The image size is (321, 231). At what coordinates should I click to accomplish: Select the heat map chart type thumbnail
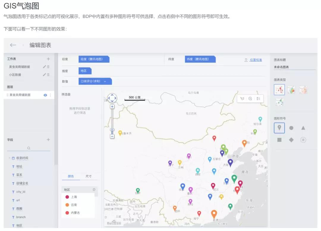pyautogui.click(x=291, y=90)
